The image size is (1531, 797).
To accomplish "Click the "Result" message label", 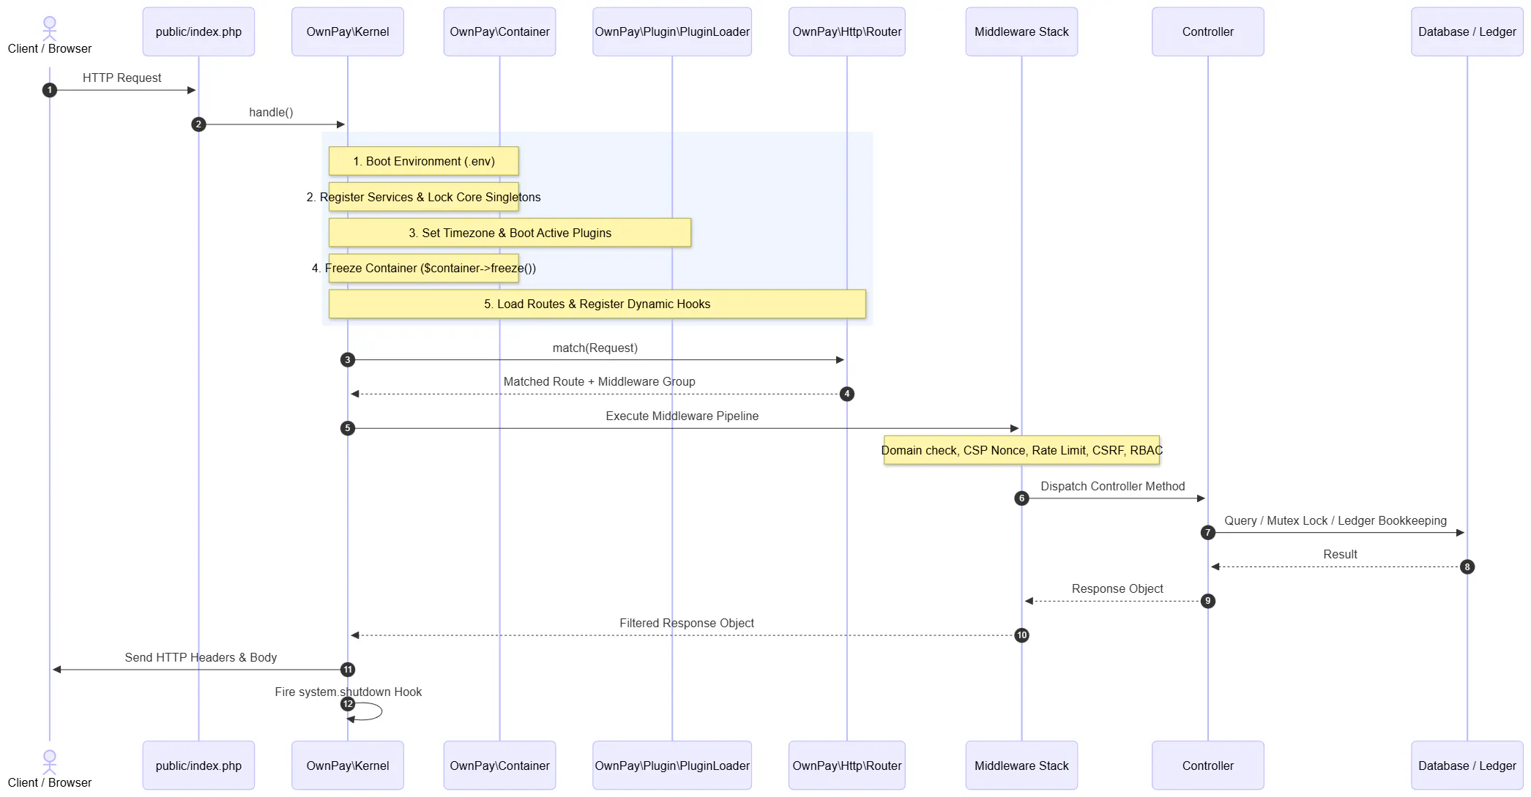I will [1340, 554].
